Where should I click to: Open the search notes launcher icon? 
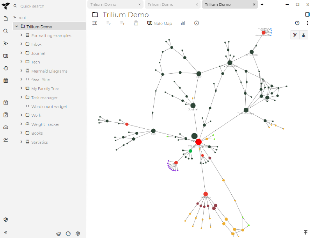click(6, 31)
